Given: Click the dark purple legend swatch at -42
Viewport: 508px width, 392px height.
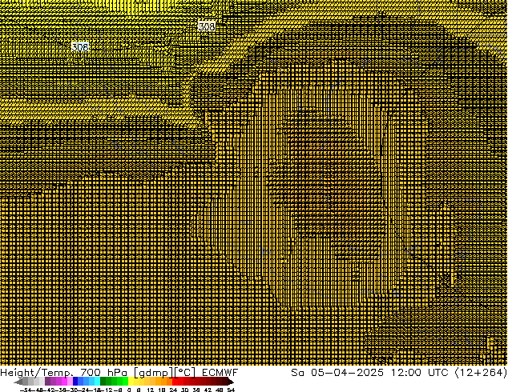Looking at the screenshot, I should (47, 382).
